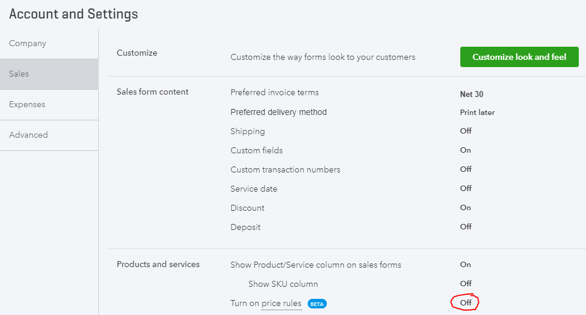The height and width of the screenshot is (315, 586).
Task: Toggle Show Product/Service column On value
Action: point(465,265)
